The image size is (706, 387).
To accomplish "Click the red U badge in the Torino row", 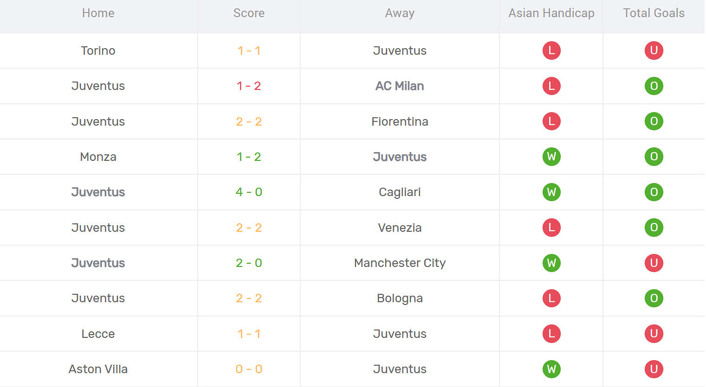I will coord(654,51).
